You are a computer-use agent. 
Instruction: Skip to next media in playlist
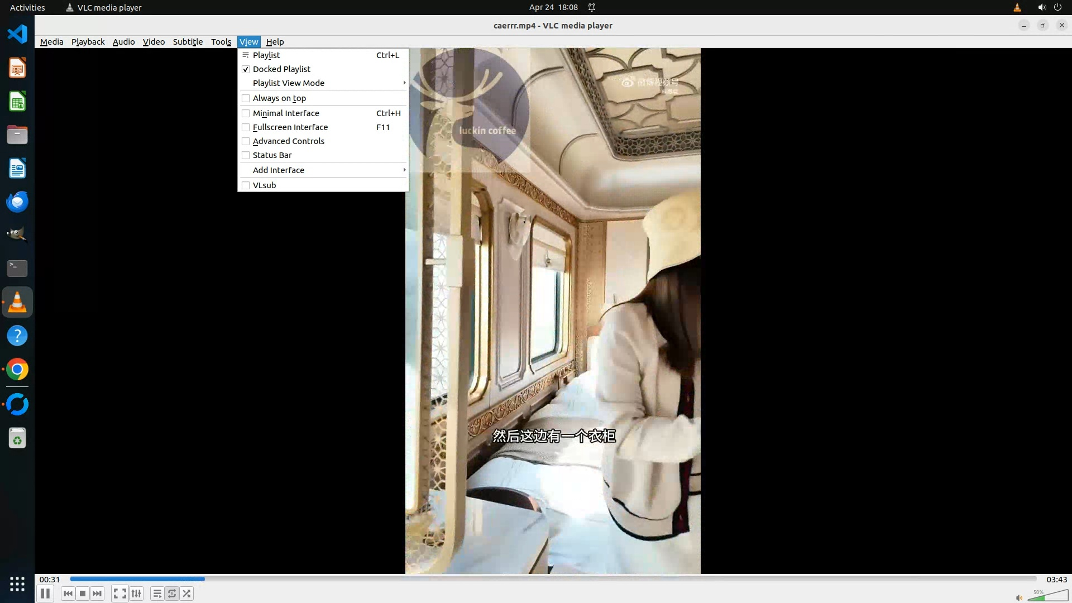[97, 594]
